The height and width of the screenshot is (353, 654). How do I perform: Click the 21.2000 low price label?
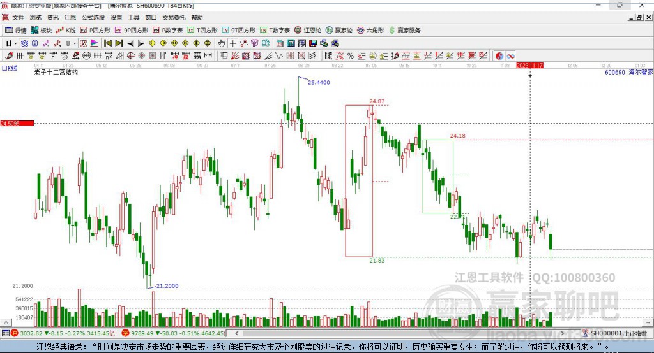(167, 286)
